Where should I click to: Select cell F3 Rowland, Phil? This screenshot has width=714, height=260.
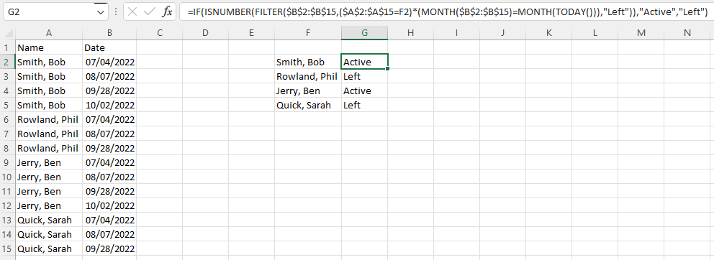coord(308,76)
